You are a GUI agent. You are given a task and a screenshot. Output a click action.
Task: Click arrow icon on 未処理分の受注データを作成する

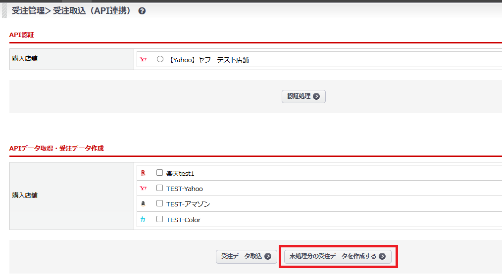click(x=382, y=256)
